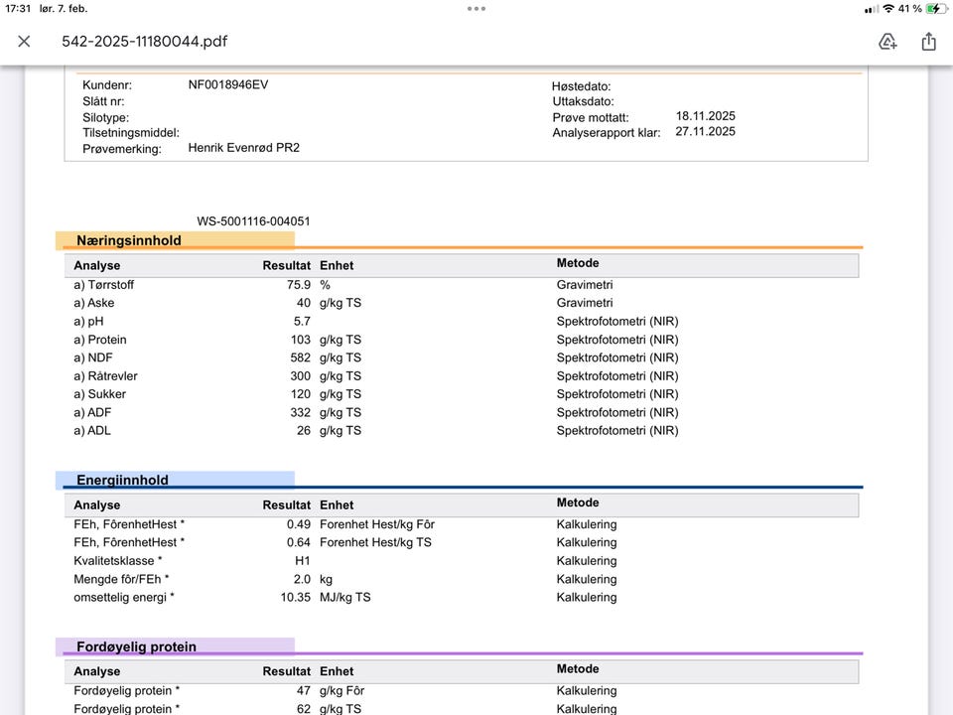Close the PDF with the X icon
This screenshot has width=953, height=715.
pos(24,41)
